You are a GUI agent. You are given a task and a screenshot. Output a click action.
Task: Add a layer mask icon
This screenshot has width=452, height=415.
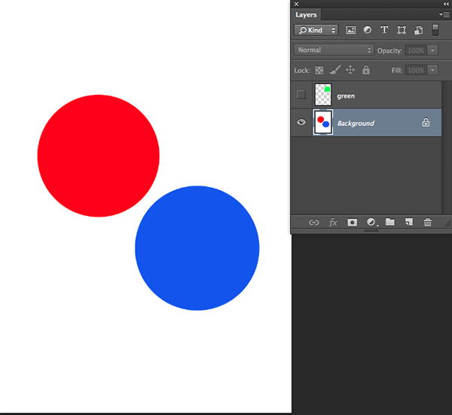pyautogui.click(x=353, y=222)
